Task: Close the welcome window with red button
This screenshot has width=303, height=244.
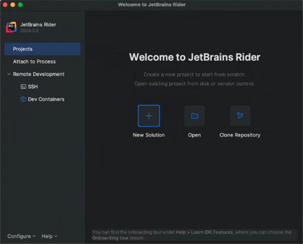Action: pyautogui.click(x=6, y=4)
